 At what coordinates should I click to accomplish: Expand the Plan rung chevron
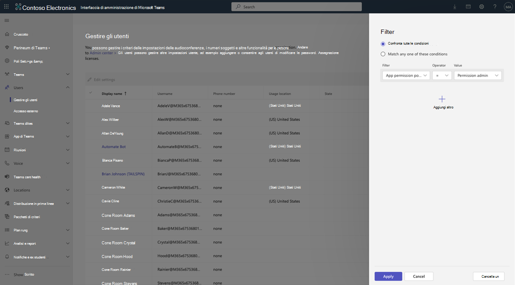pyautogui.click(x=67, y=230)
